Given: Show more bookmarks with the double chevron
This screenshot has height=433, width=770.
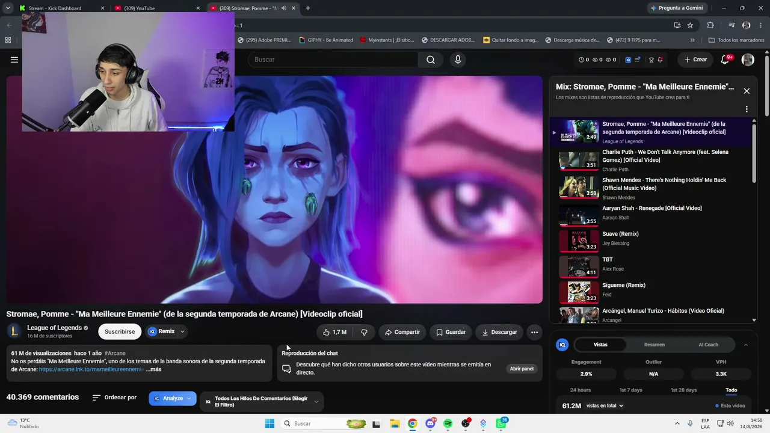Looking at the screenshot, I should 692,40.
